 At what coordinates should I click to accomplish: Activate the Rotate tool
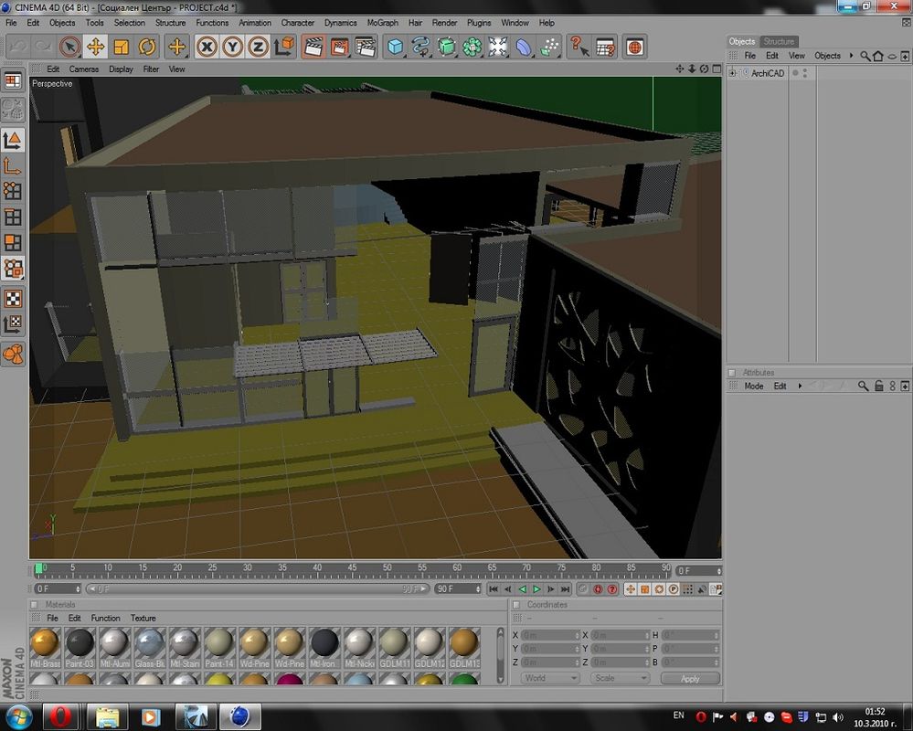click(x=146, y=46)
